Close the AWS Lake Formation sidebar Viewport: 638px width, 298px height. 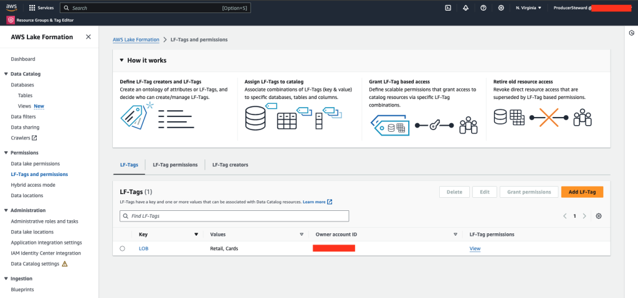88,37
